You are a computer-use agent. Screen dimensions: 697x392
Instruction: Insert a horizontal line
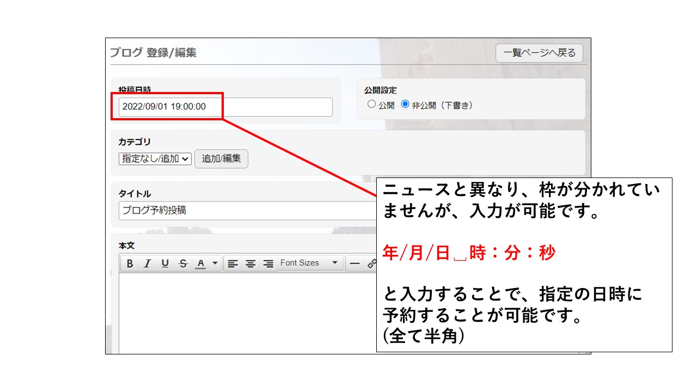[x=355, y=264]
